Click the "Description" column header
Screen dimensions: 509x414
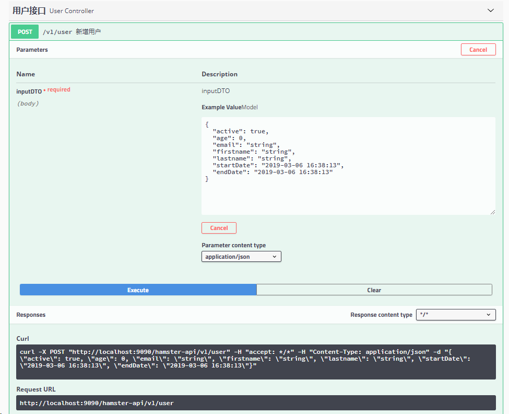(x=219, y=74)
